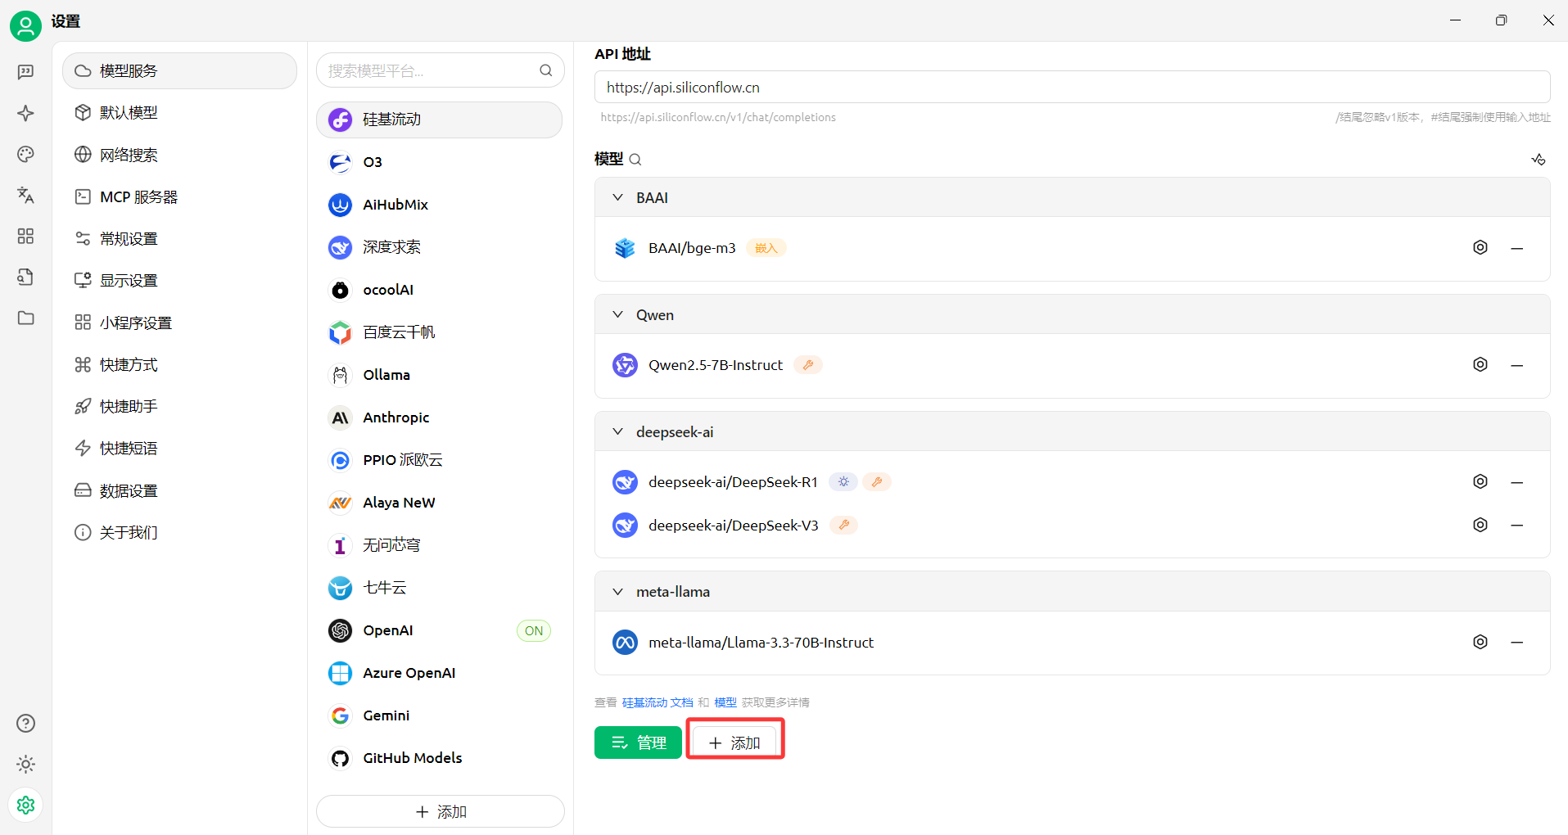The height and width of the screenshot is (835, 1568).
Task: Open the mini apps grid sidebar icon
Action: [25, 236]
